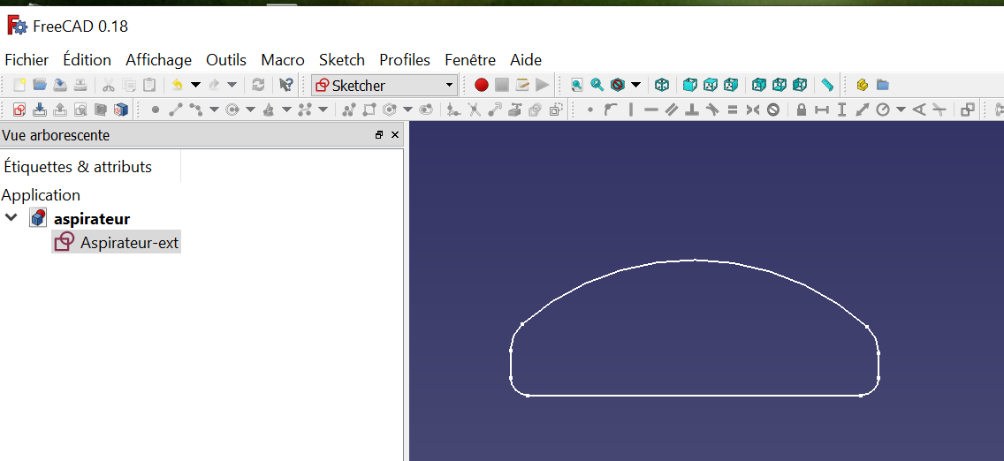Apply the Symmetric constraint
The width and height of the screenshot is (1004, 461).
tap(752, 110)
